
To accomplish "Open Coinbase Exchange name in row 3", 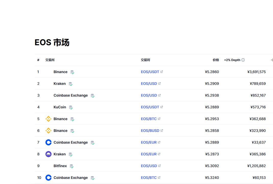I will [71, 95].
